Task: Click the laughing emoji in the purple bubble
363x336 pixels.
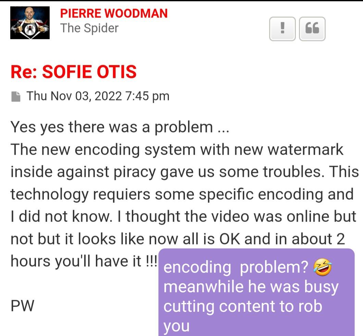Action: coord(322,267)
